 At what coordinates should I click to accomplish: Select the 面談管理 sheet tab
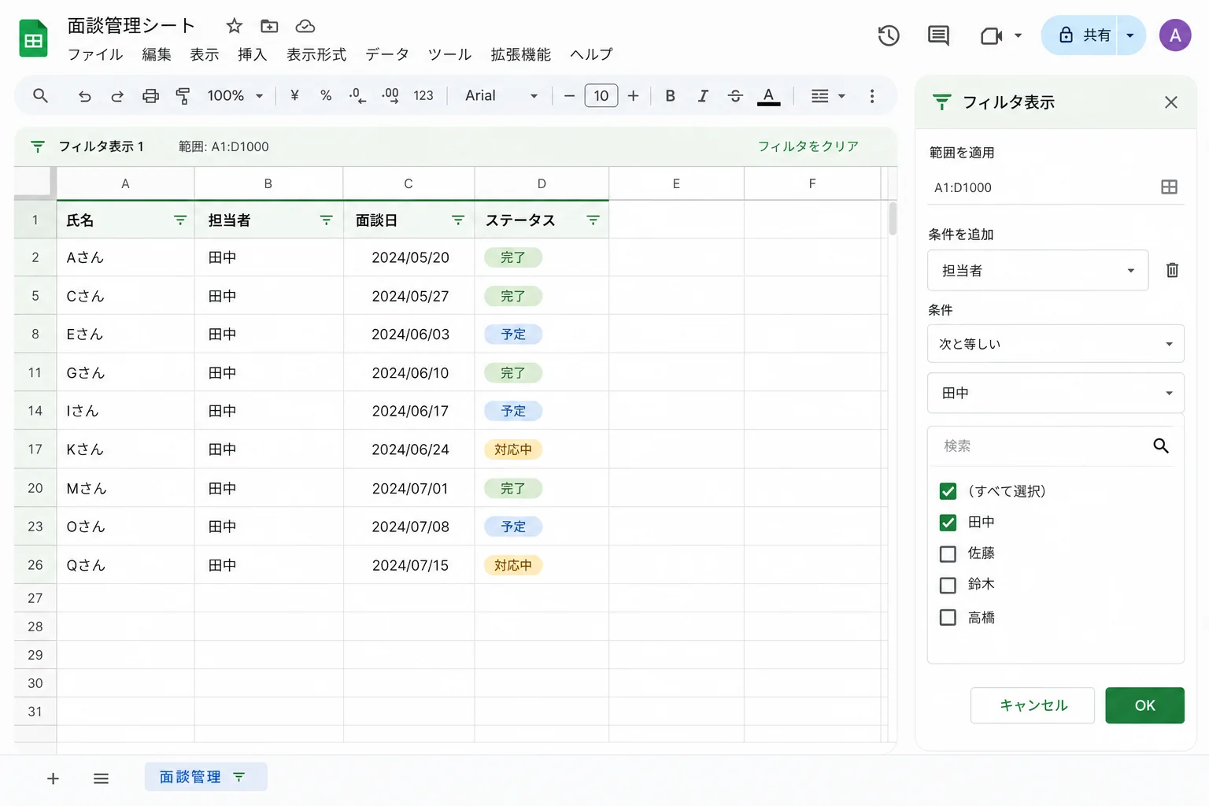point(205,777)
